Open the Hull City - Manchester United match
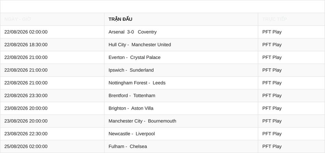This screenshot has height=153, width=325. (140, 45)
